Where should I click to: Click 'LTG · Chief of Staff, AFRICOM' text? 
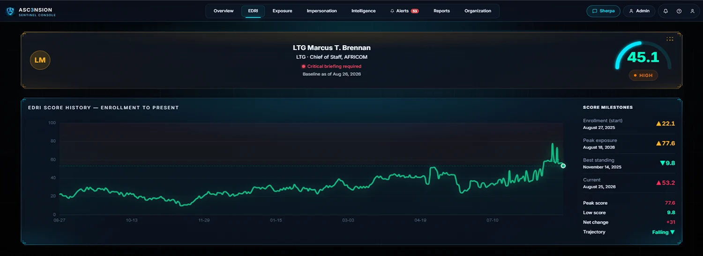click(331, 57)
